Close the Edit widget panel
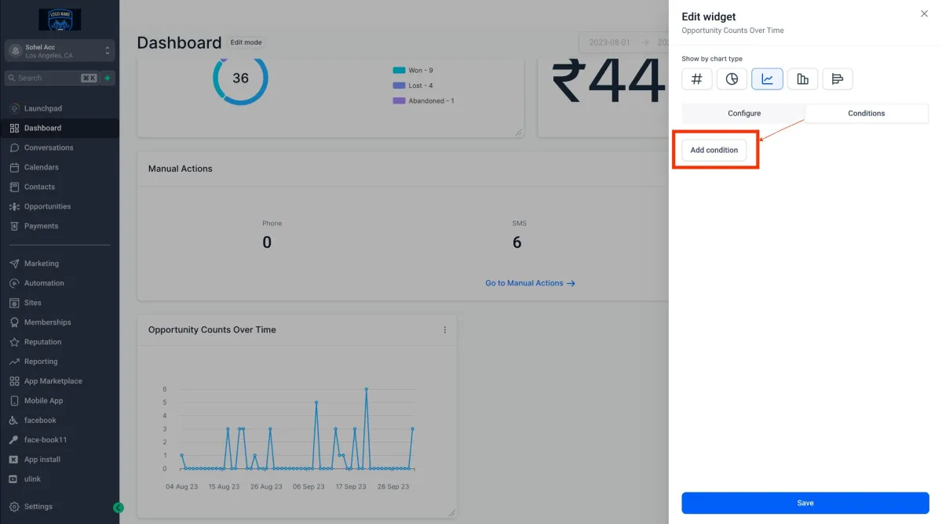Viewport: 942px width, 524px height. [x=923, y=14]
